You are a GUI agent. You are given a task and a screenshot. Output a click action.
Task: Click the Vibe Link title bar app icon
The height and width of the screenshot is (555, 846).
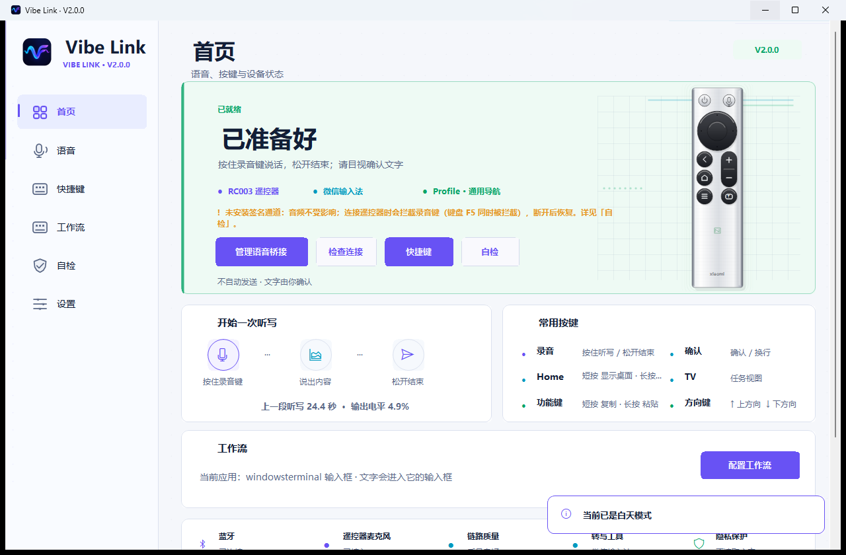pos(16,10)
